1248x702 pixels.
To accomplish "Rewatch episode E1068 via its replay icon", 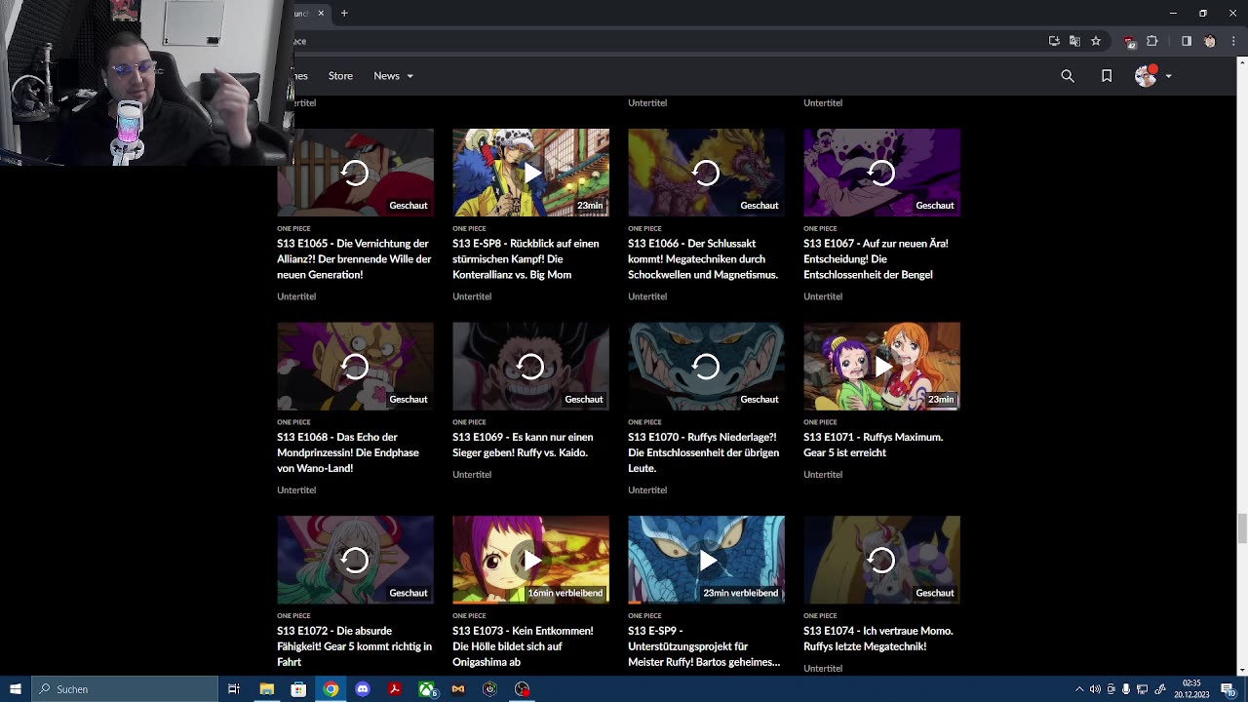I will point(355,367).
